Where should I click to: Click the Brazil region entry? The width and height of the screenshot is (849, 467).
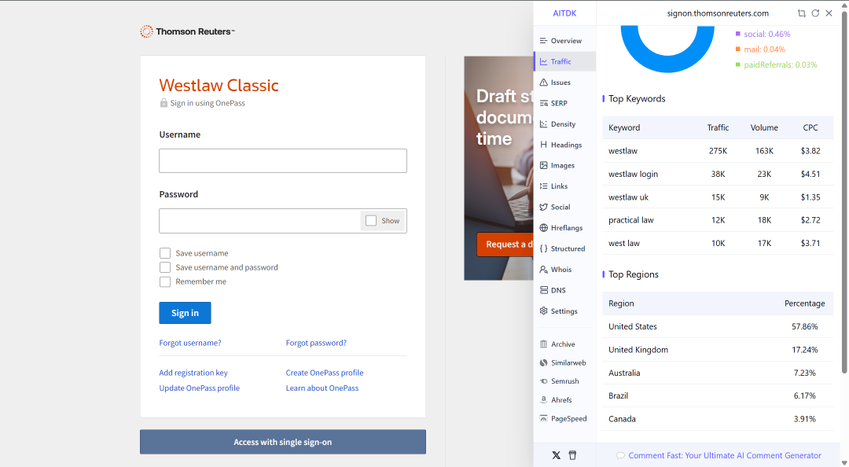(x=618, y=395)
